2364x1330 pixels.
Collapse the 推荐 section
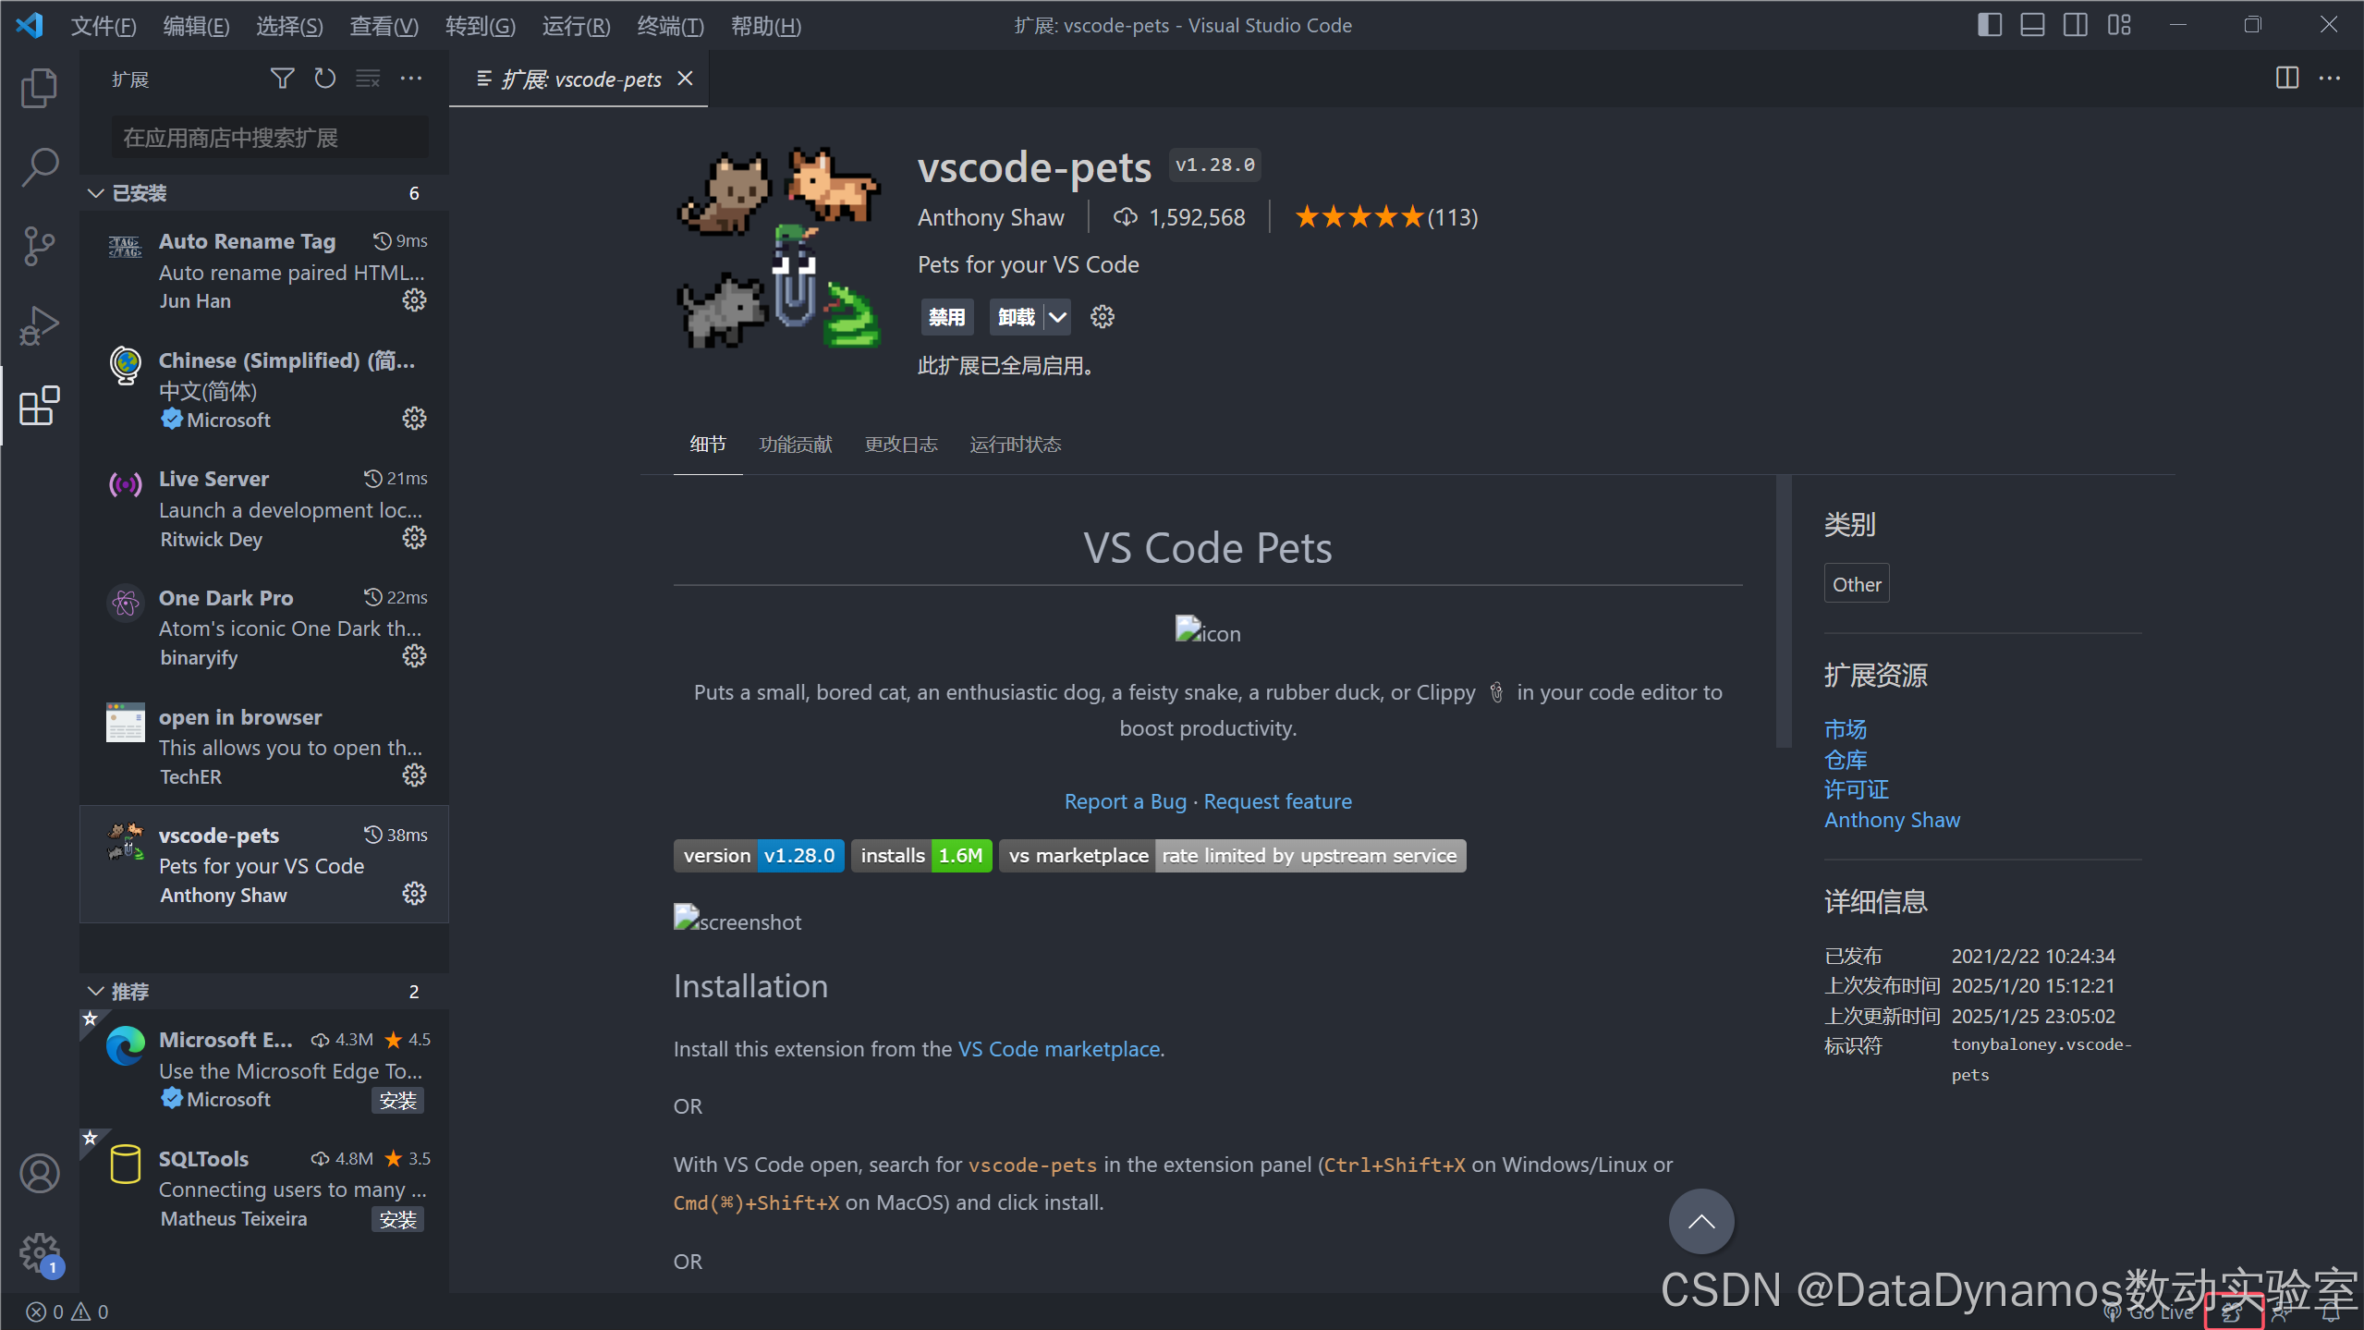tap(129, 991)
